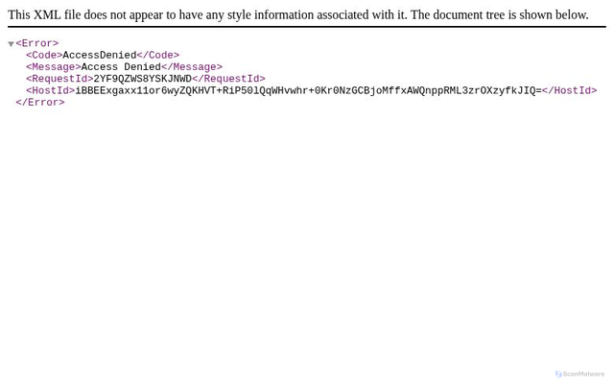
Task: Click the XML style information notice text
Action: click(x=297, y=14)
